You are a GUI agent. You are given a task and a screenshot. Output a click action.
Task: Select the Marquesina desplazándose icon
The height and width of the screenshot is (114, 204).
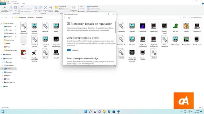click(56, 39)
